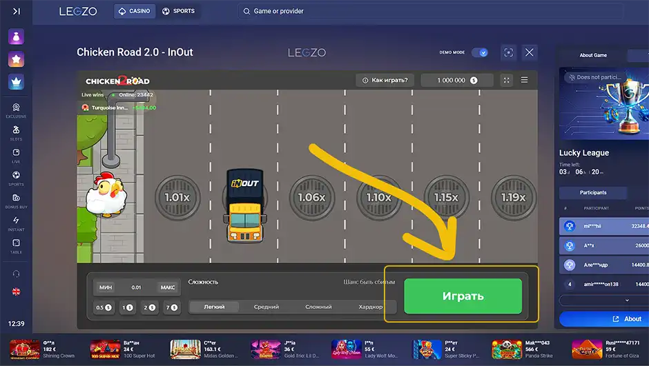The height and width of the screenshot is (366, 649).
Task: Open the Slots category in sidebar
Action: (x=16, y=133)
